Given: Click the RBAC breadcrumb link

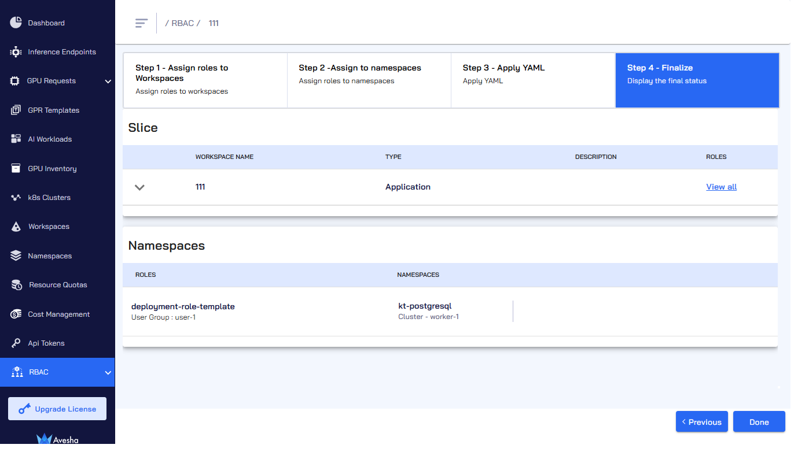Looking at the screenshot, I should point(183,24).
